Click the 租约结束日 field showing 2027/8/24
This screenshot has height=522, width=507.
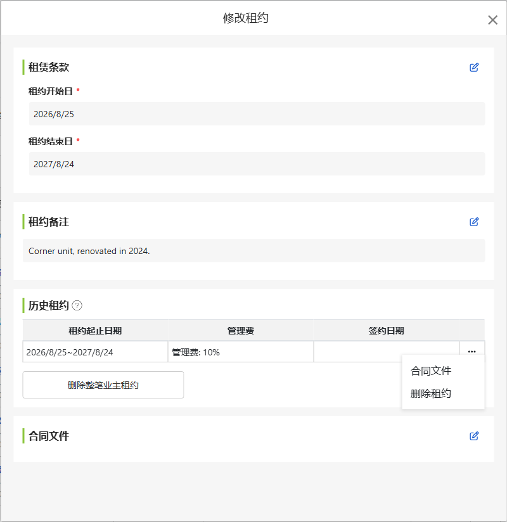tap(257, 164)
